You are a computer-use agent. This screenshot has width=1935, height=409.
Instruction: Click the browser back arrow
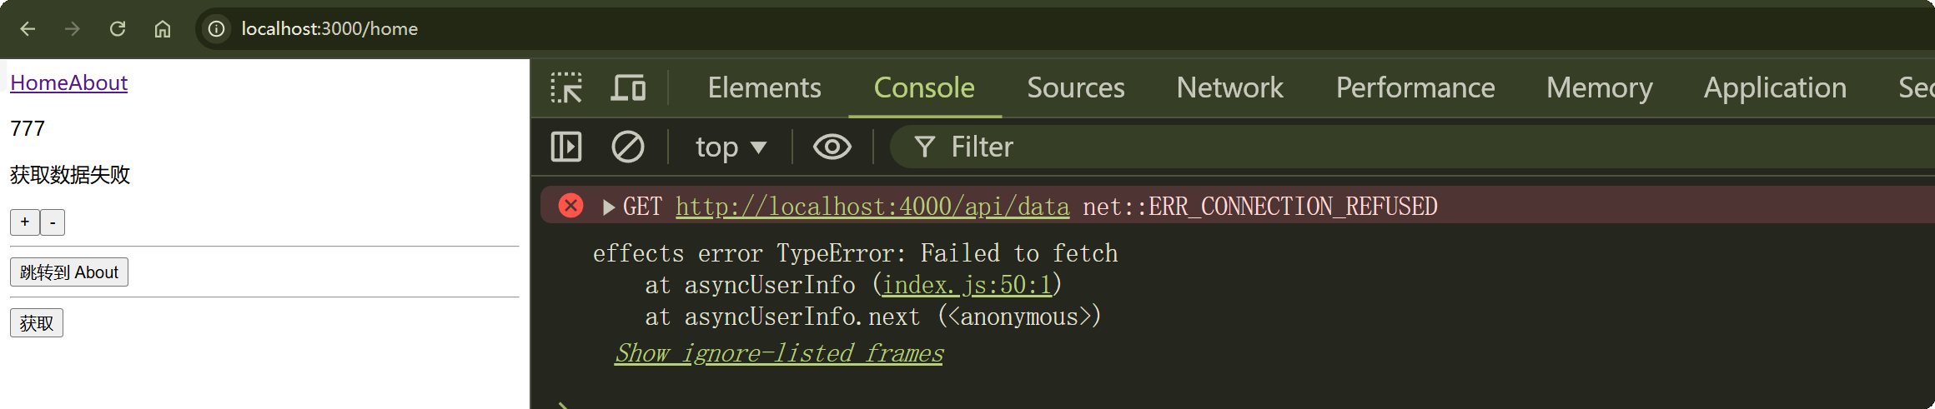click(x=28, y=29)
